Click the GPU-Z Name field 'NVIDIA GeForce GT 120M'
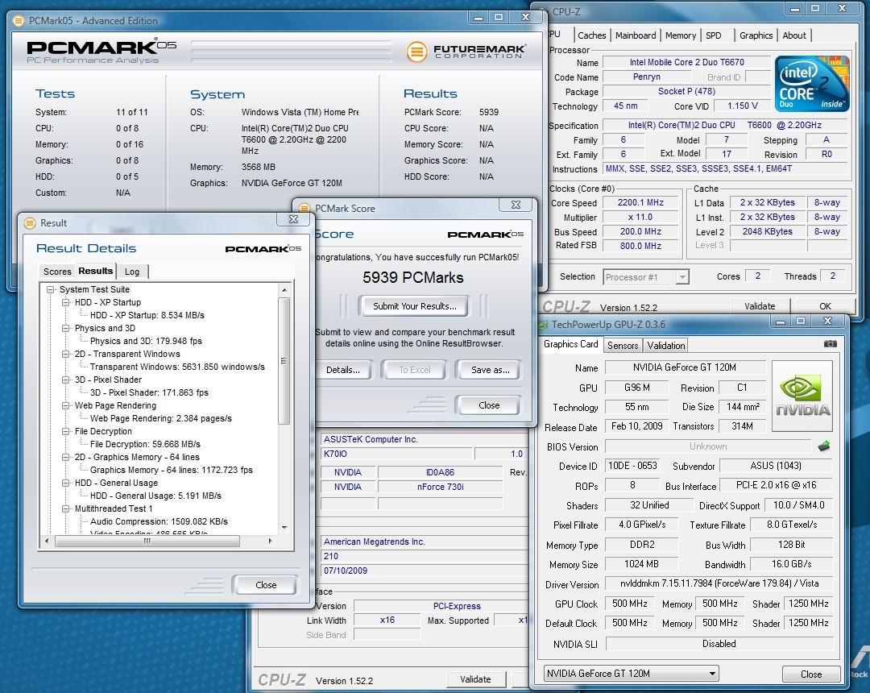 [x=685, y=367]
